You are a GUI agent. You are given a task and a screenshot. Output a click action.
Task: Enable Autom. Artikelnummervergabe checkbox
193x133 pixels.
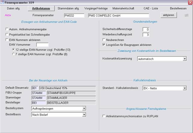[7, 29]
